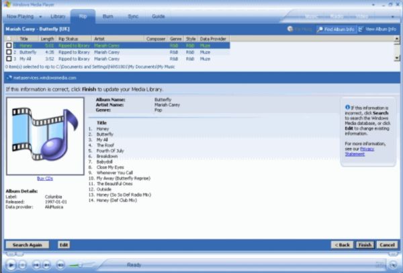Click "The Beautiful Ones" track title
The image size is (403, 273).
[115, 184]
